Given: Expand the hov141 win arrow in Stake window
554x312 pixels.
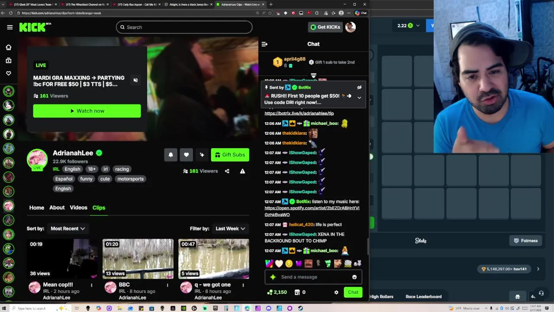Looking at the screenshot, I should (538, 269).
